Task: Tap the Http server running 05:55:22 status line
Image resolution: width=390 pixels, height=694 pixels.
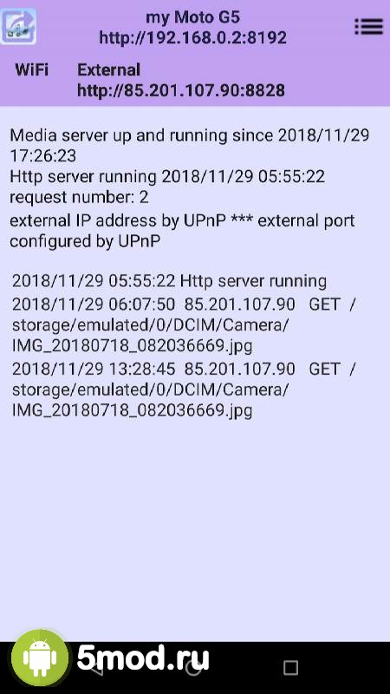Action: point(167,177)
